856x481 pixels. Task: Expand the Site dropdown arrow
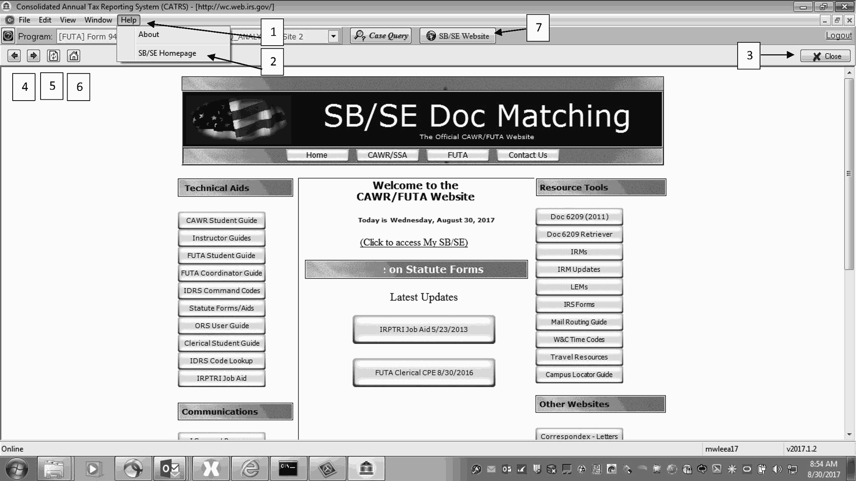point(334,36)
